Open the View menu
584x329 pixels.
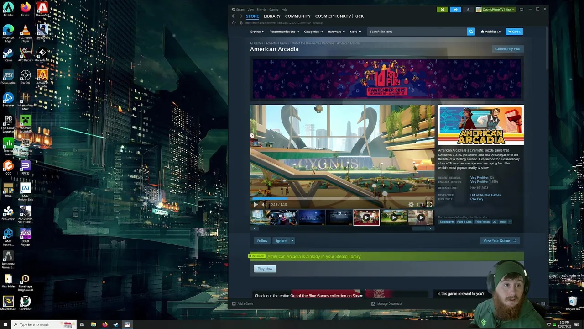click(250, 9)
